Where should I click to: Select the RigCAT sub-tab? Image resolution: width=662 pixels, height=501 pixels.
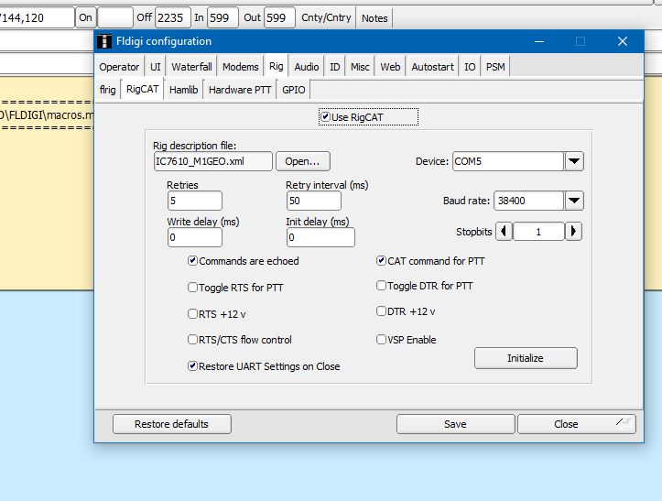[x=142, y=89]
